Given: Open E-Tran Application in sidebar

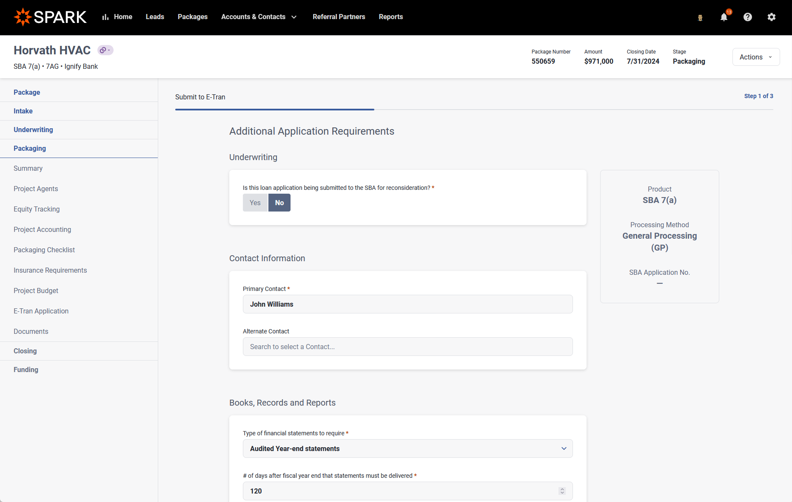Looking at the screenshot, I should click(x=41, y=311).
